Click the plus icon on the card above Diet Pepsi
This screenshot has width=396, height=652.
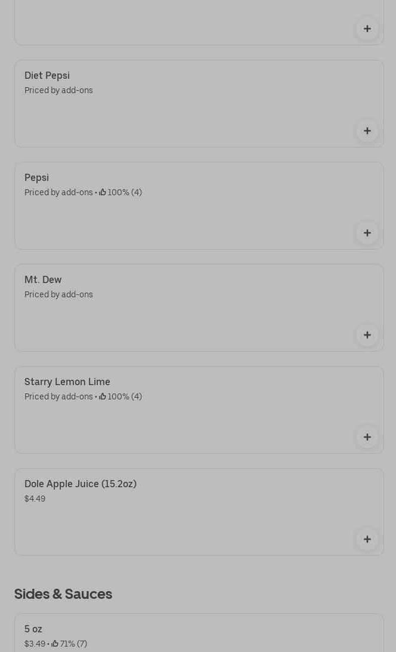click(x=367, y=29)
